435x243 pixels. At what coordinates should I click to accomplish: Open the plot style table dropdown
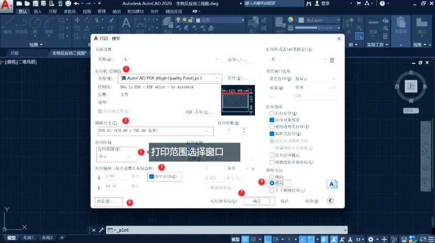(x=298, y=59)
